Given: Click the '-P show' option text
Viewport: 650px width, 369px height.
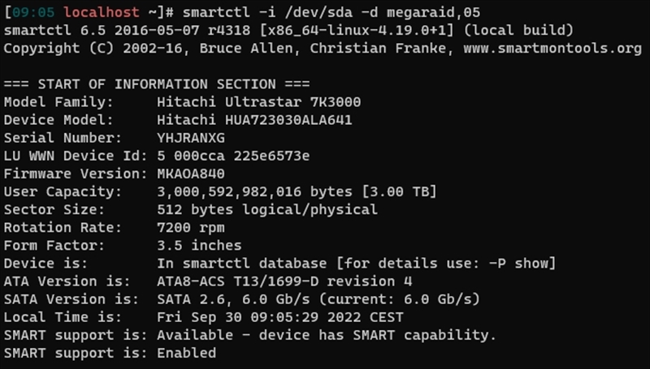Looking at the screenshot, I should tap(518, 264).
